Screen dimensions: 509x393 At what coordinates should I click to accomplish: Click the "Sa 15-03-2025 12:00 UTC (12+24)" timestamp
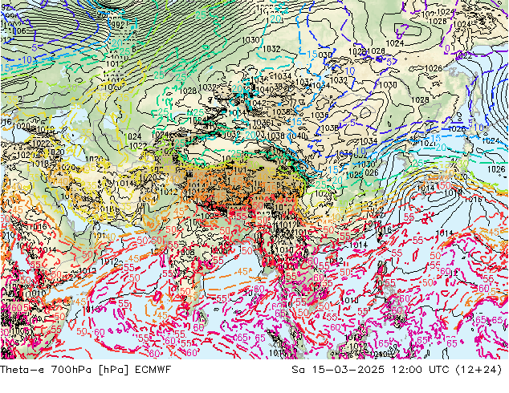(397, 369)
